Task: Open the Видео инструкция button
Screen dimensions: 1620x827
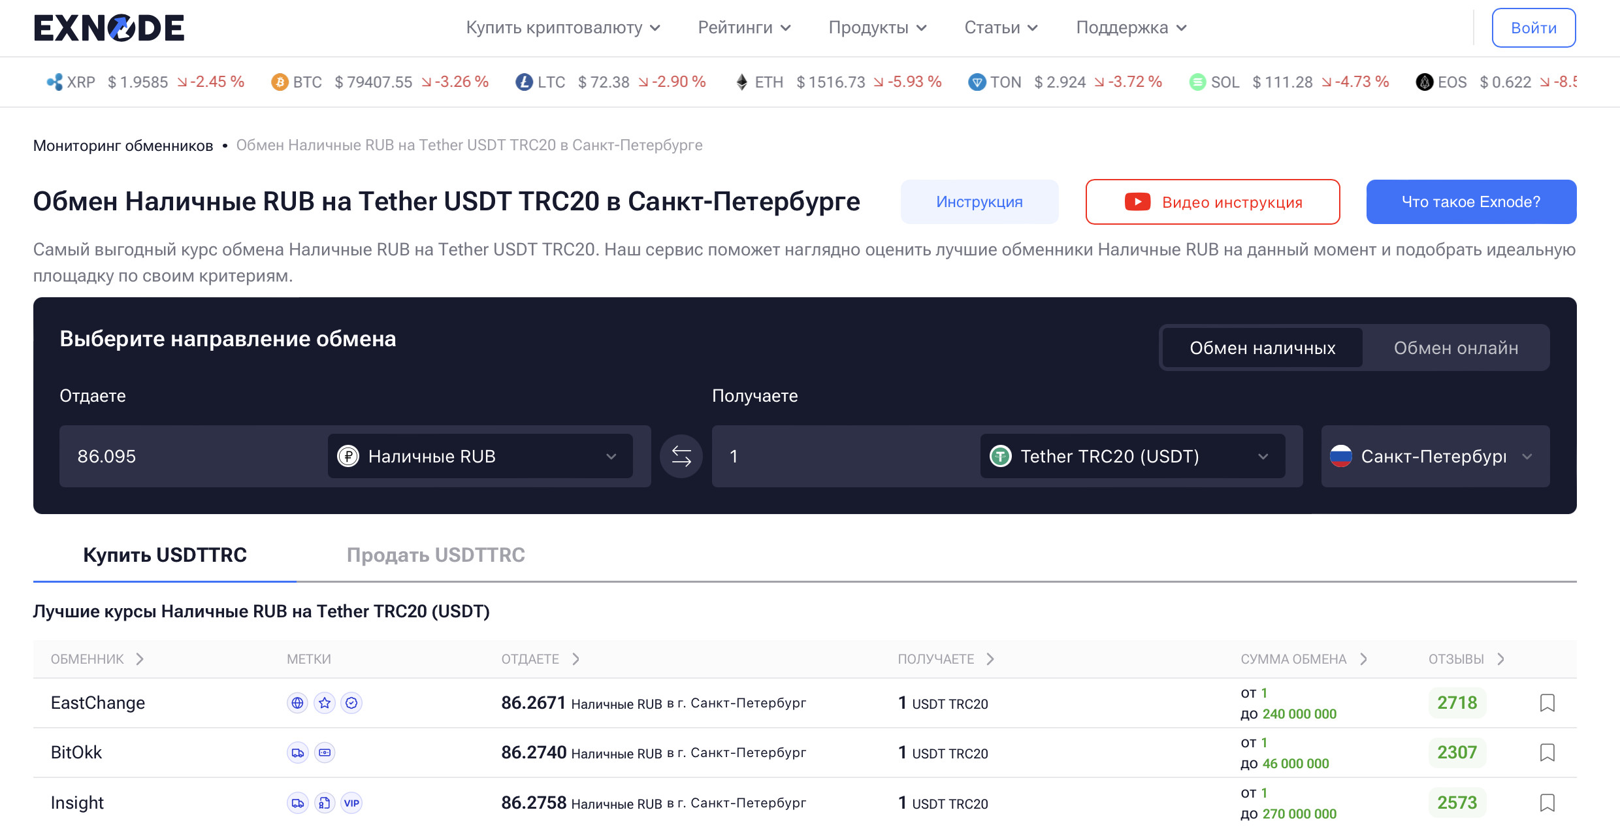Action: 1212,202
